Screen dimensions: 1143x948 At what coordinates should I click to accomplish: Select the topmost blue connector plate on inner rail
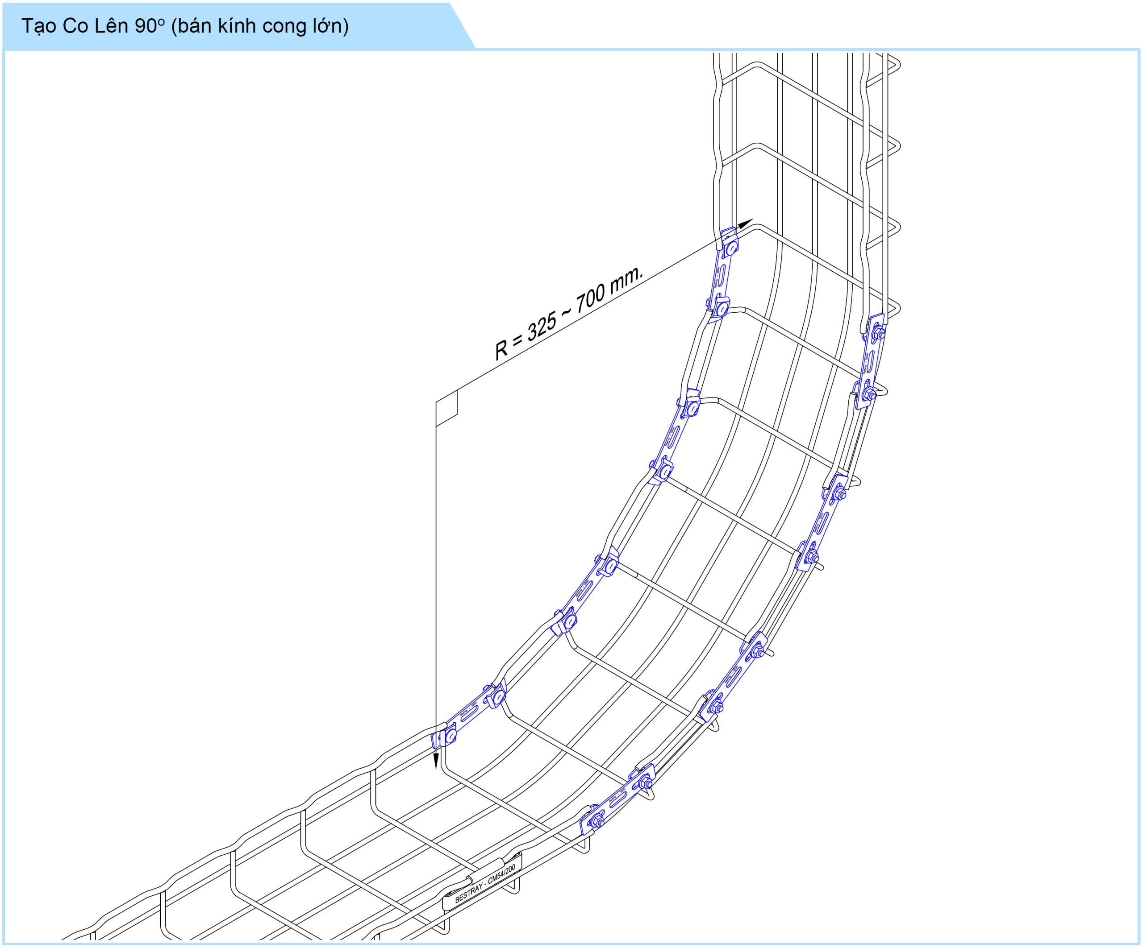(721, 276)
